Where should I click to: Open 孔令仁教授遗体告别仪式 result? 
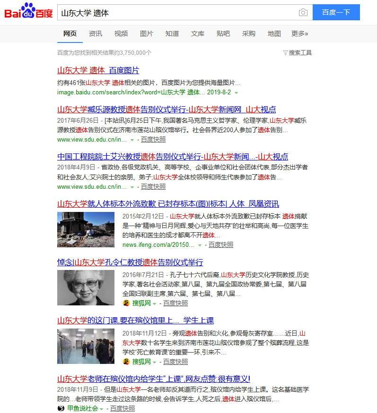pos(130,262)
